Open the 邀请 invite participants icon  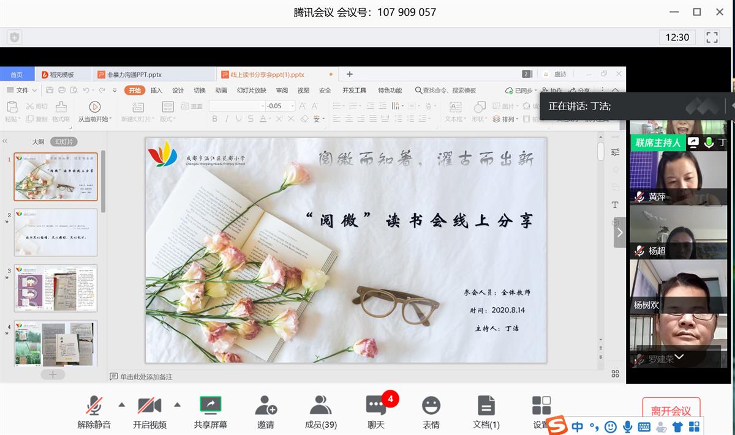pyautogui.click(x=266, y=406)
